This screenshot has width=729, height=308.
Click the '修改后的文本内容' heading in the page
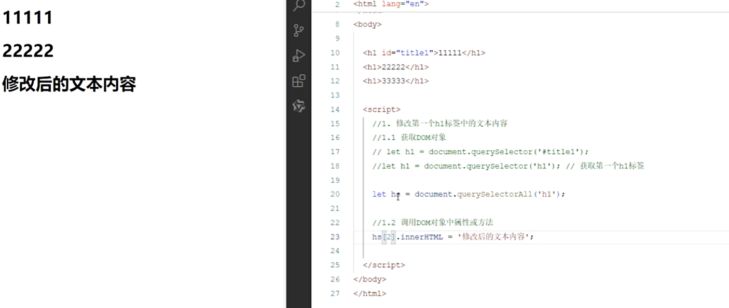[x=69, y=84]
